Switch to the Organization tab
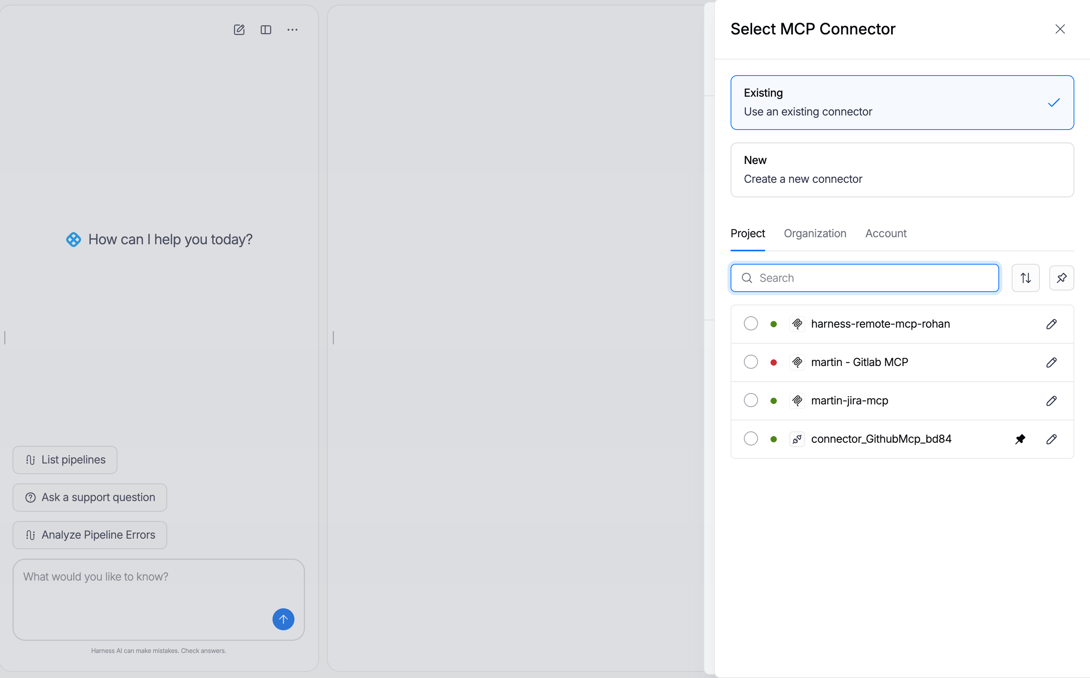1090x678 pixels. 815,234
